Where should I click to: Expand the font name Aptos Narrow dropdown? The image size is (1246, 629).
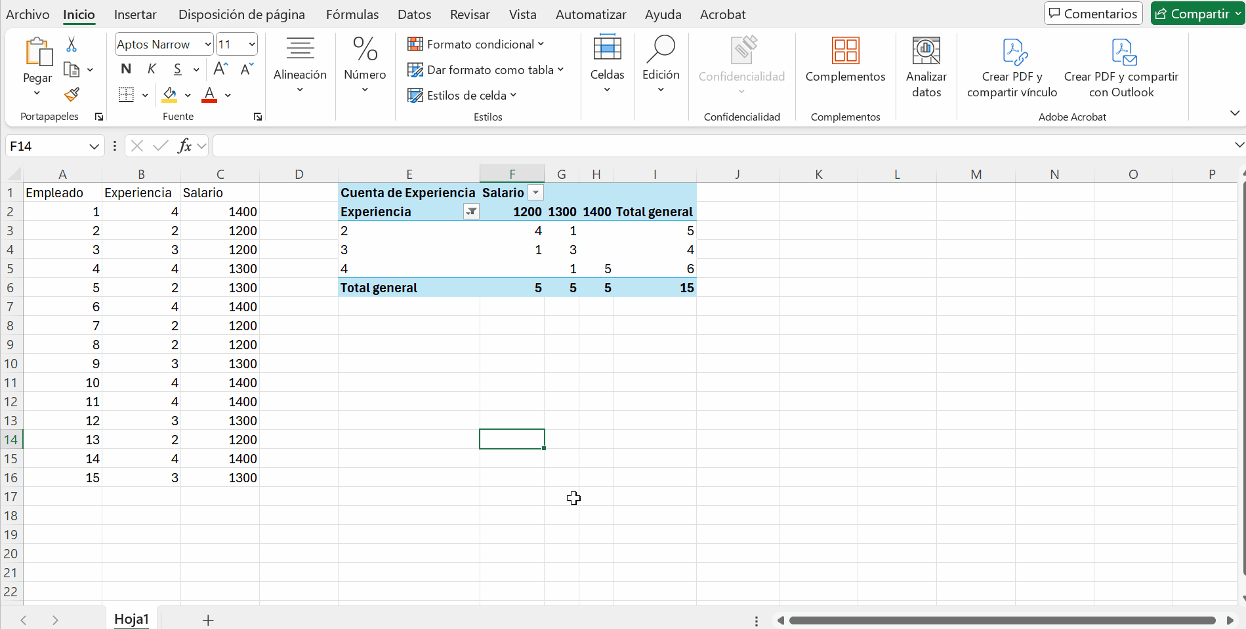point(207,45)
